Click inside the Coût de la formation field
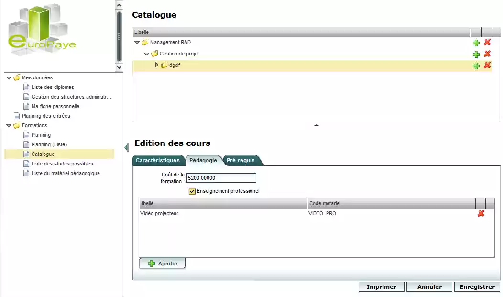The image size is (503, 297). coord(221,178)
